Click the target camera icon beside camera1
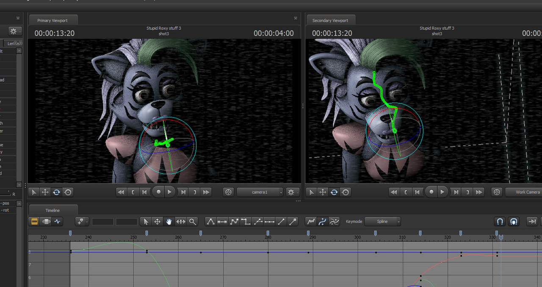The image size is (542, 287). pos(229,192)
